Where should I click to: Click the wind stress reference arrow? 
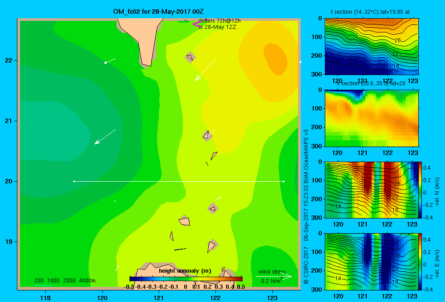pyautogui.click(x=273, y=277)
